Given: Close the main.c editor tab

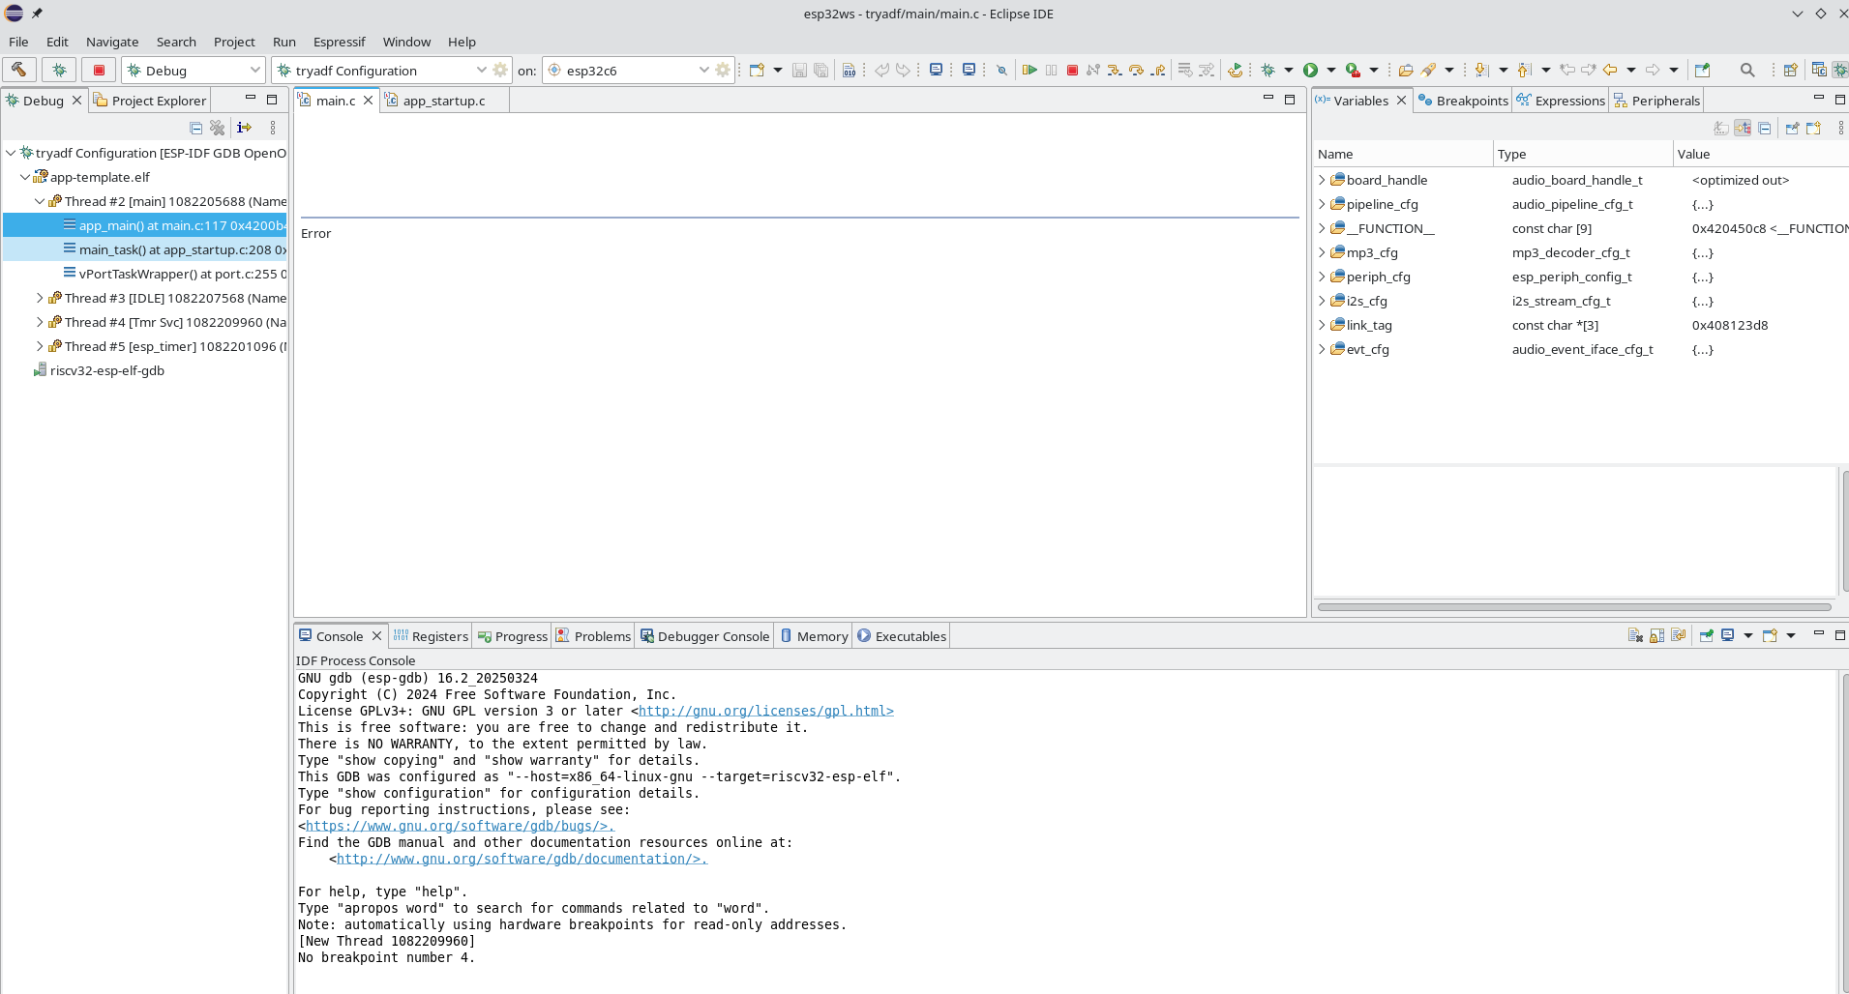Looking at the screenshot, I should [x=369, y=101].
